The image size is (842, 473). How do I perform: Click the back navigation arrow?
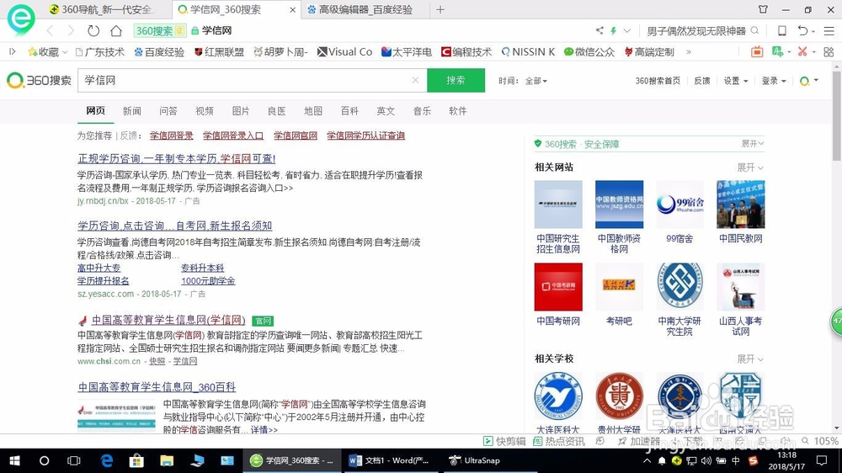pos(50,30)
